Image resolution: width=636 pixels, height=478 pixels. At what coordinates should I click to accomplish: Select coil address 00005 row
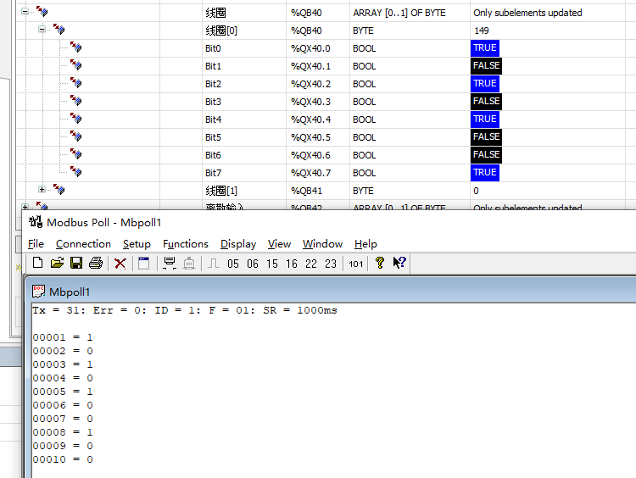pos(63,392)
